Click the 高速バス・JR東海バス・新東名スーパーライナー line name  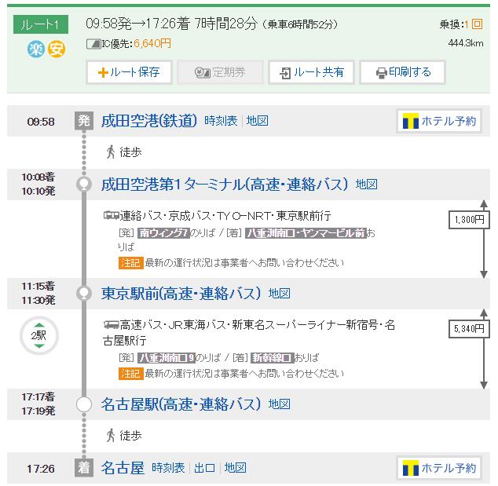(x=249, y=333)
